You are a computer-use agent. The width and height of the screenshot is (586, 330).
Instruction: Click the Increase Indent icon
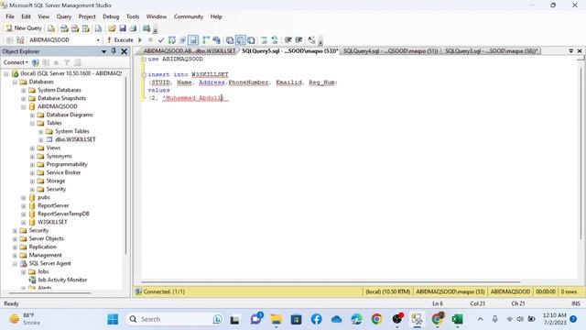point(299,39)
